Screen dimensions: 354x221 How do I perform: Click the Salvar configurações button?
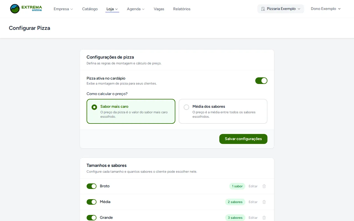point(243,139)
